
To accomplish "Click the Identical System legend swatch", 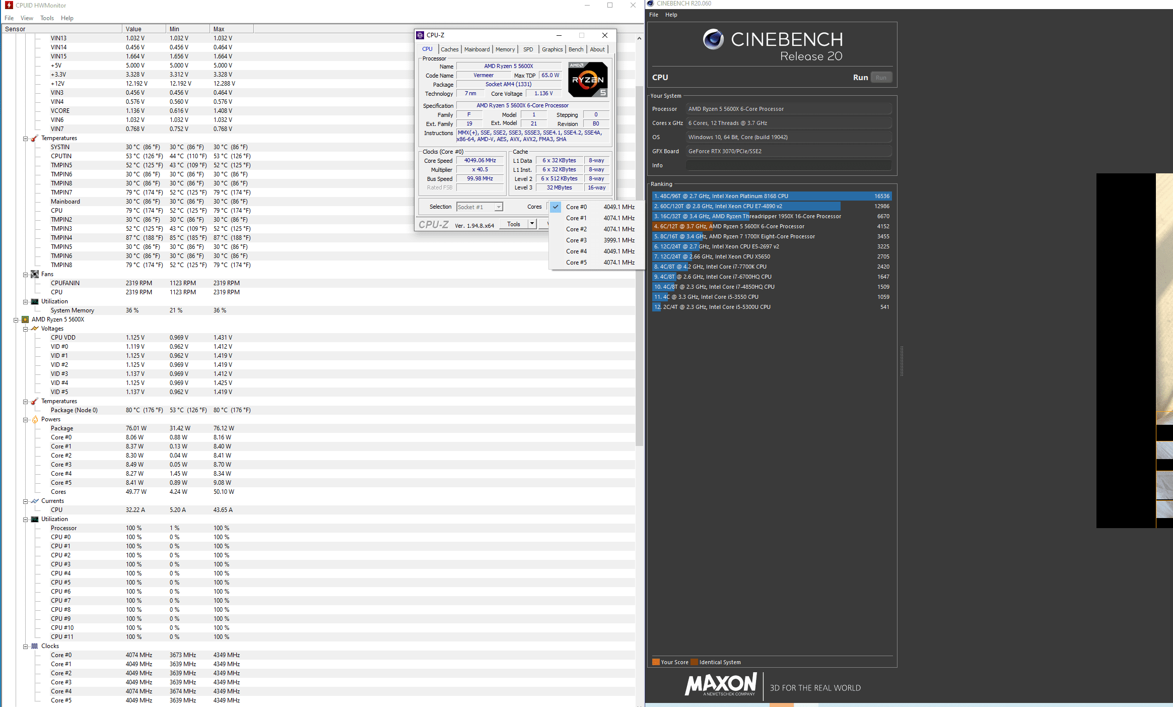I will pyautogui.click(x=695, y=662).
